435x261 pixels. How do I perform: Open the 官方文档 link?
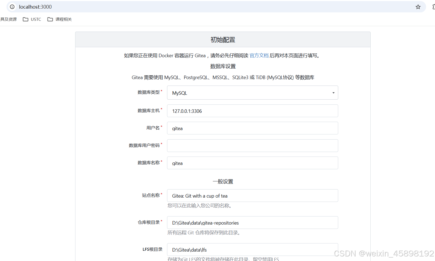259,55
